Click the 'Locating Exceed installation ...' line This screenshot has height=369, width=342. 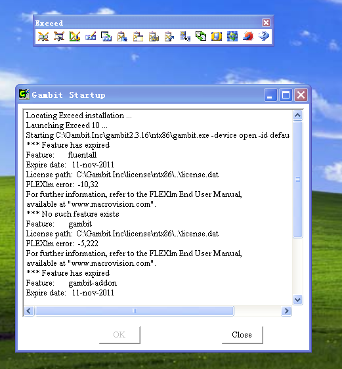(x=79, y=116)
